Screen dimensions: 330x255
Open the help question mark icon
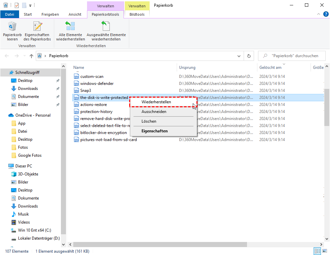pos(326,14)
